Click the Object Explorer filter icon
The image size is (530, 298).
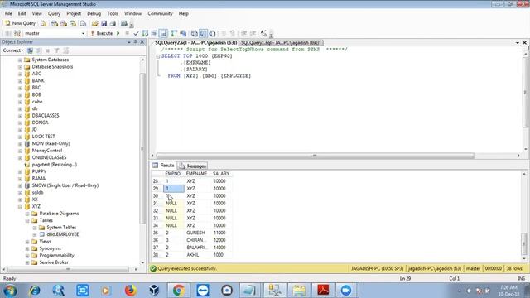[x=57, y=50]
